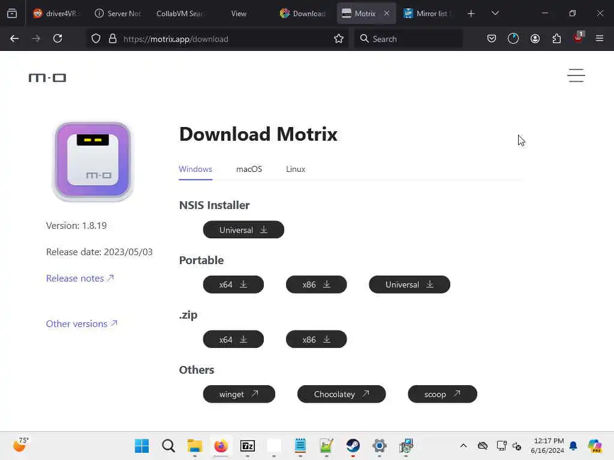Screen dimensions: 614x460
Task: Expand the list all tabs chevron
Action: pyautogui.click(x=495, y=13)
